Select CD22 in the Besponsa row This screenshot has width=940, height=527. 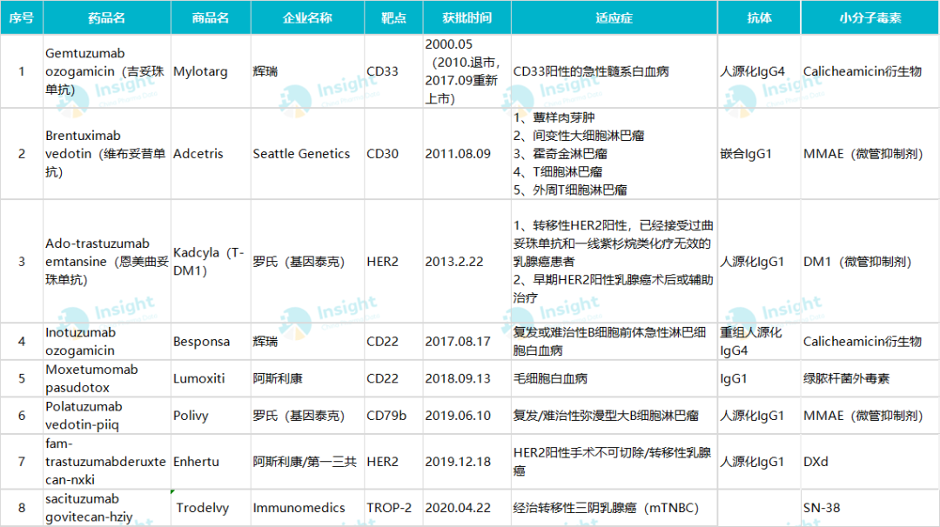393,342
